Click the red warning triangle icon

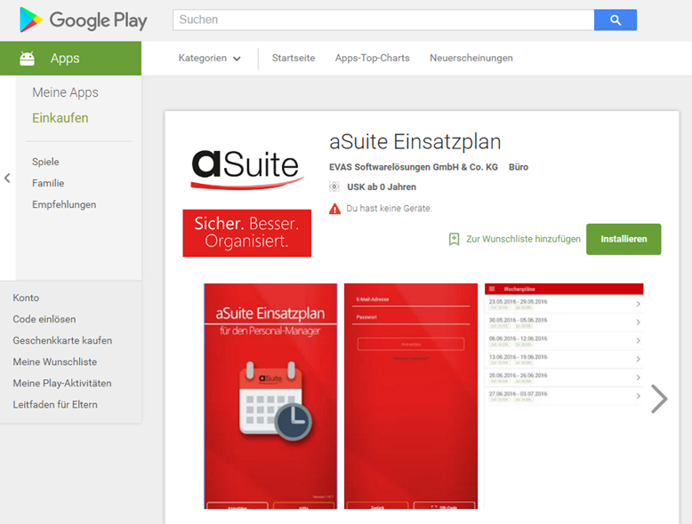coord(334,209)
